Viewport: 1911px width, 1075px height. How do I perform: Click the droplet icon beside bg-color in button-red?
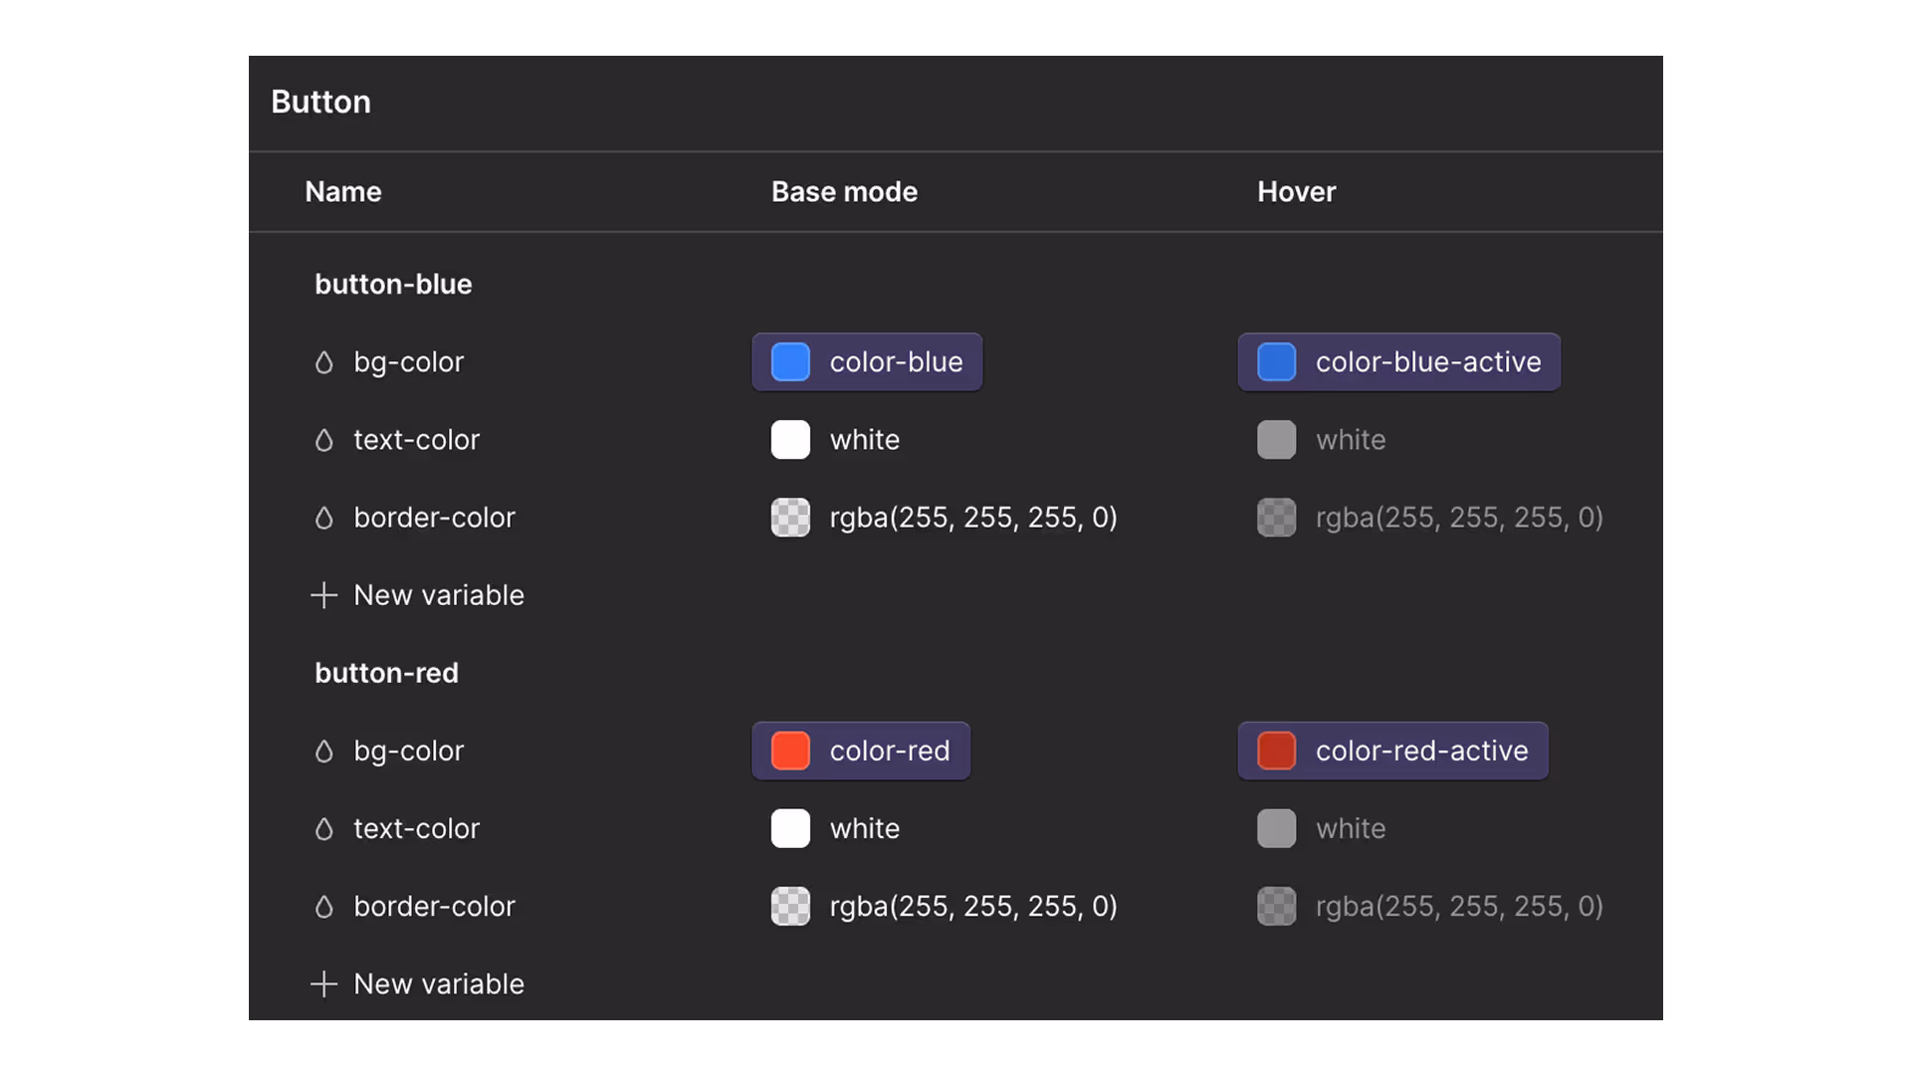pos(324,751)
